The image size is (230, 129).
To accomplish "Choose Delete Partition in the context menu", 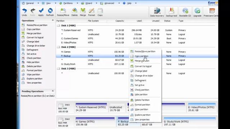I will 145,100.
